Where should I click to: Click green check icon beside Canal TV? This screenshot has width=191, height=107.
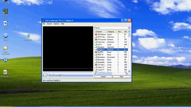[96, 70]
